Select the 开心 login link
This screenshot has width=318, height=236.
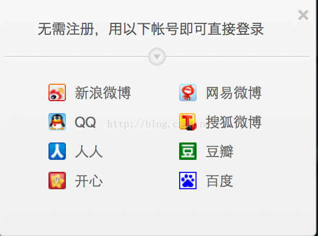pyautogui.click(x=89, y=181)
